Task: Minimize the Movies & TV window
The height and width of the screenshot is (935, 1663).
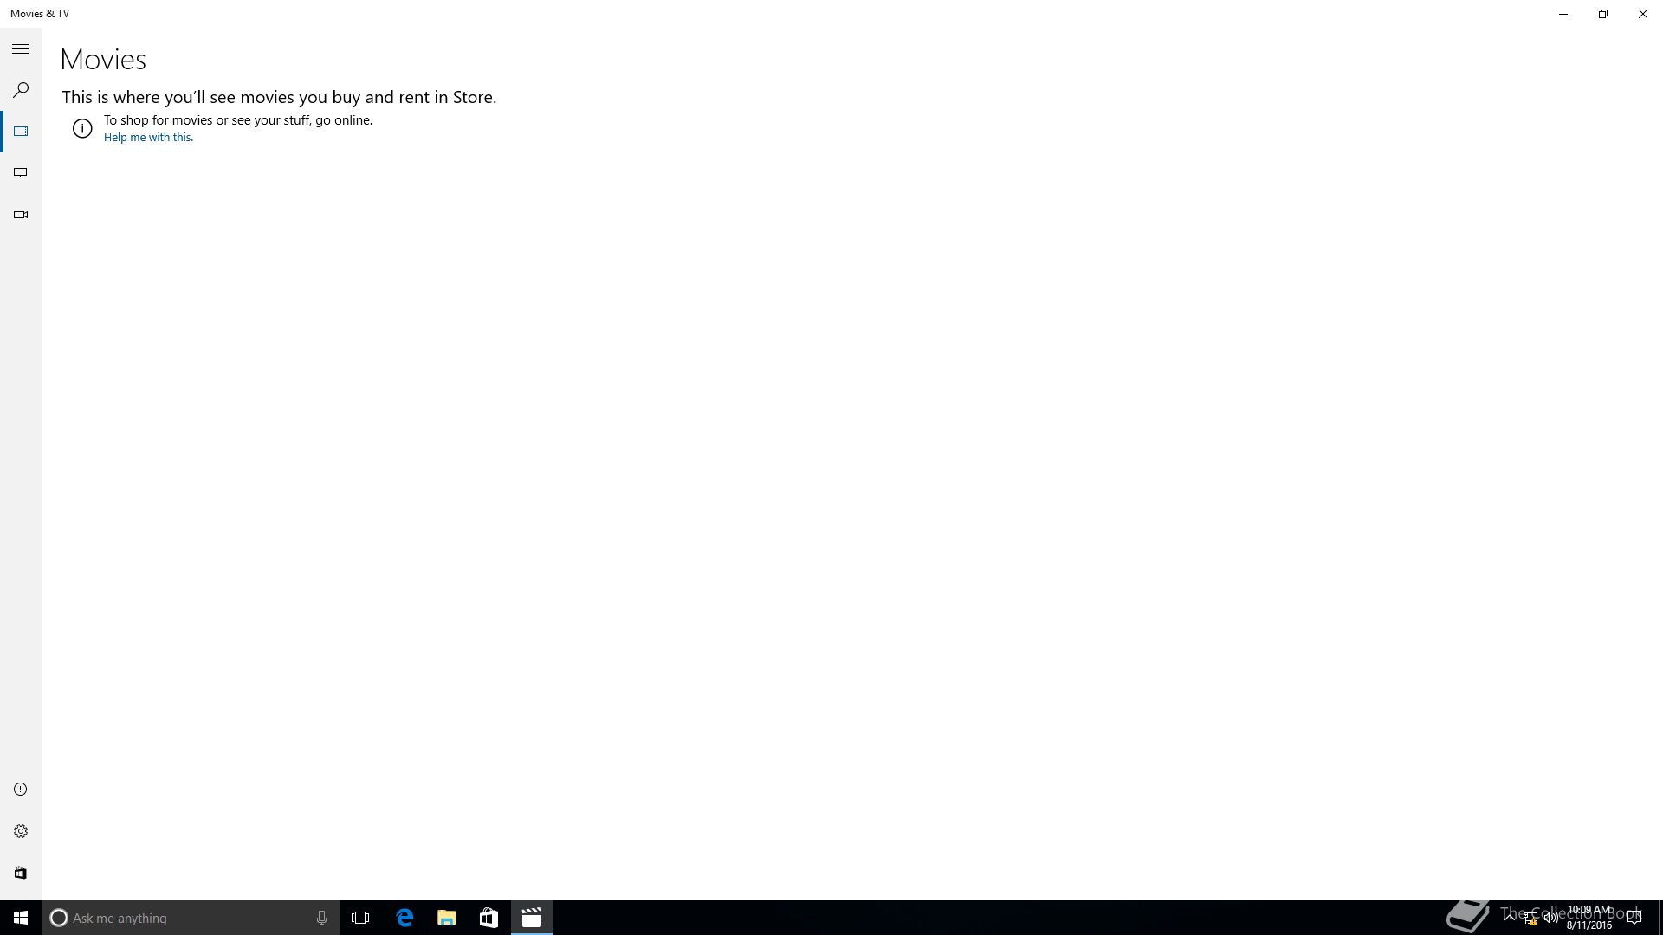Action: (1563, 14)
